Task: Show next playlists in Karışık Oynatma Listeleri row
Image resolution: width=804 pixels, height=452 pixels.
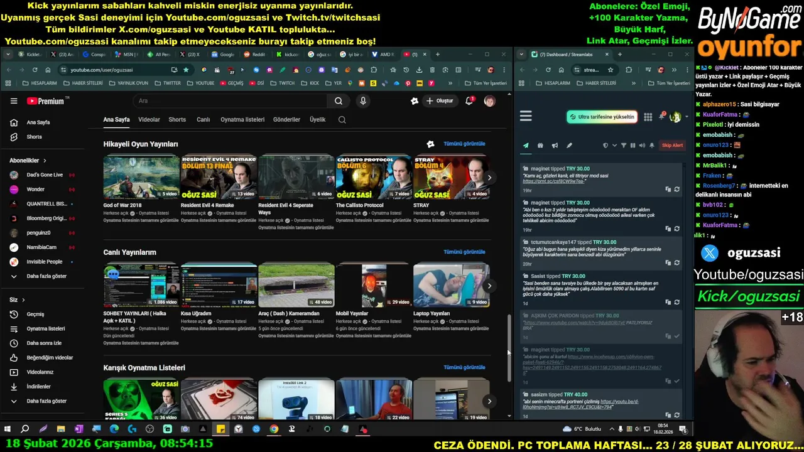Action: coord(489,401)
